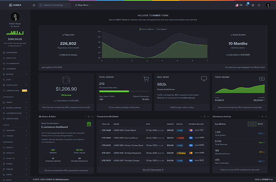
Task: Click the HOMER logo
Action: (x=15, y=5)
